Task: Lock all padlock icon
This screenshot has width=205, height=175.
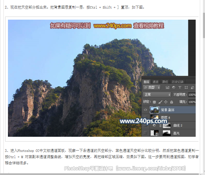Action: (172, 102)
